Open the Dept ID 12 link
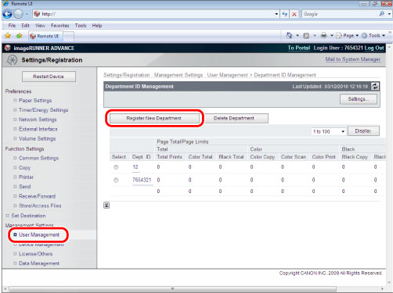Viewport: 393px width, 293px height. pyautogui.click(x=135, y=167)
